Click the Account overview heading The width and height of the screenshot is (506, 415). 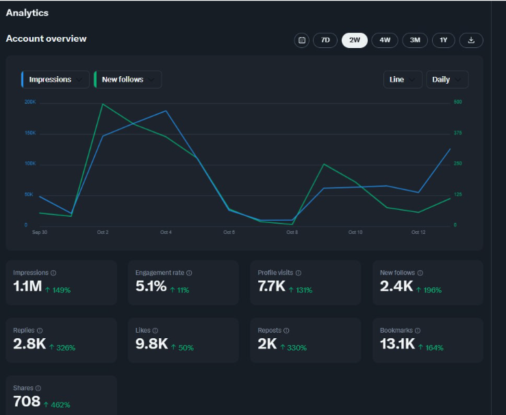coord(46,39)
